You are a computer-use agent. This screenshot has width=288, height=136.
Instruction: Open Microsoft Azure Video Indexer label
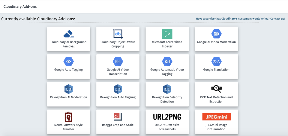point(167,44)
